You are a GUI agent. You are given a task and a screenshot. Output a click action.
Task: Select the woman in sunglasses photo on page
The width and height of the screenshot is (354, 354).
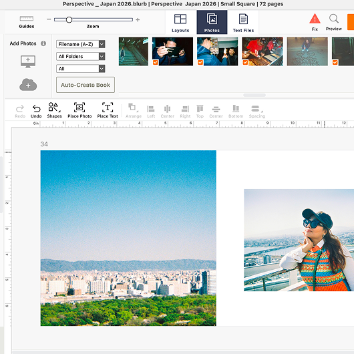tap(299, 240)
